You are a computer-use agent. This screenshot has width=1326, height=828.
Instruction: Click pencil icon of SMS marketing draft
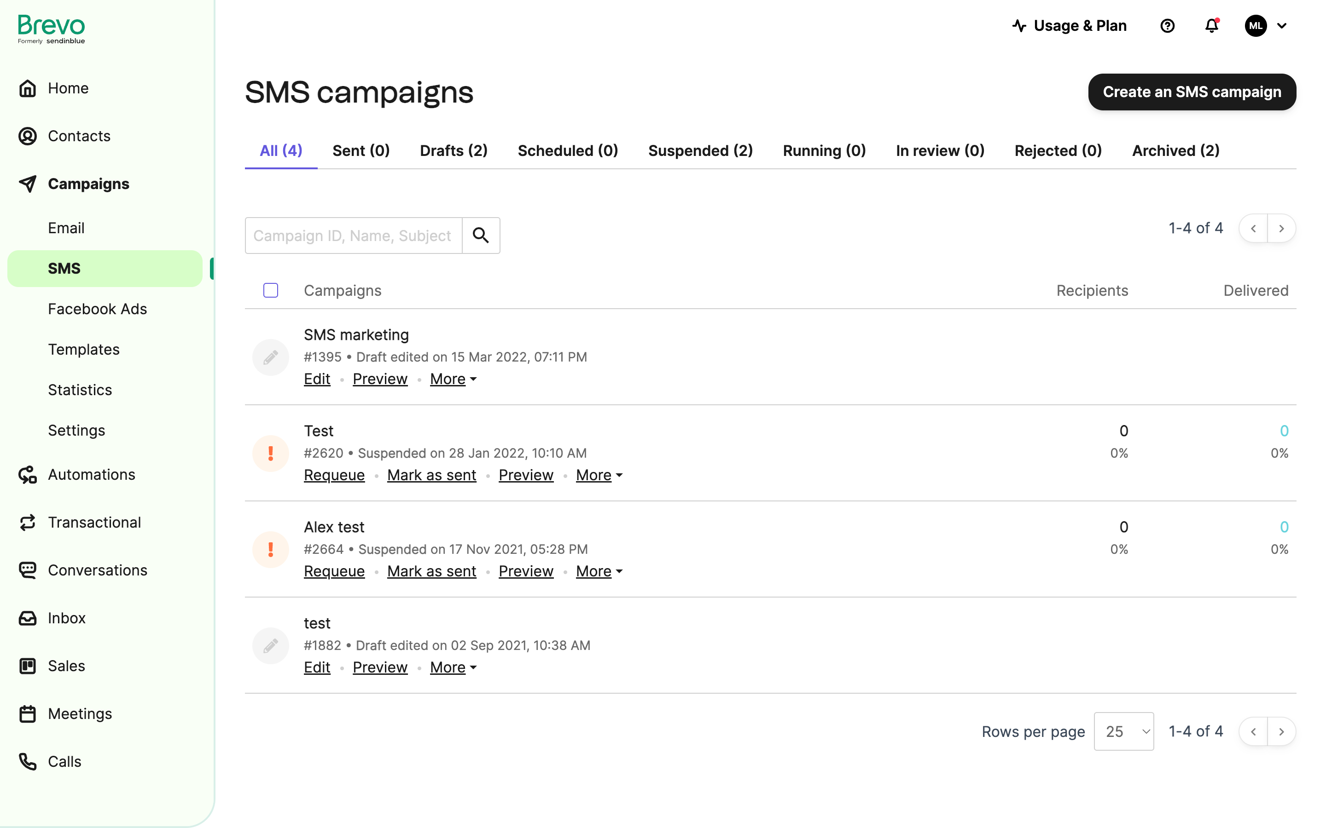pyautogui.click(x=270, y=357)
